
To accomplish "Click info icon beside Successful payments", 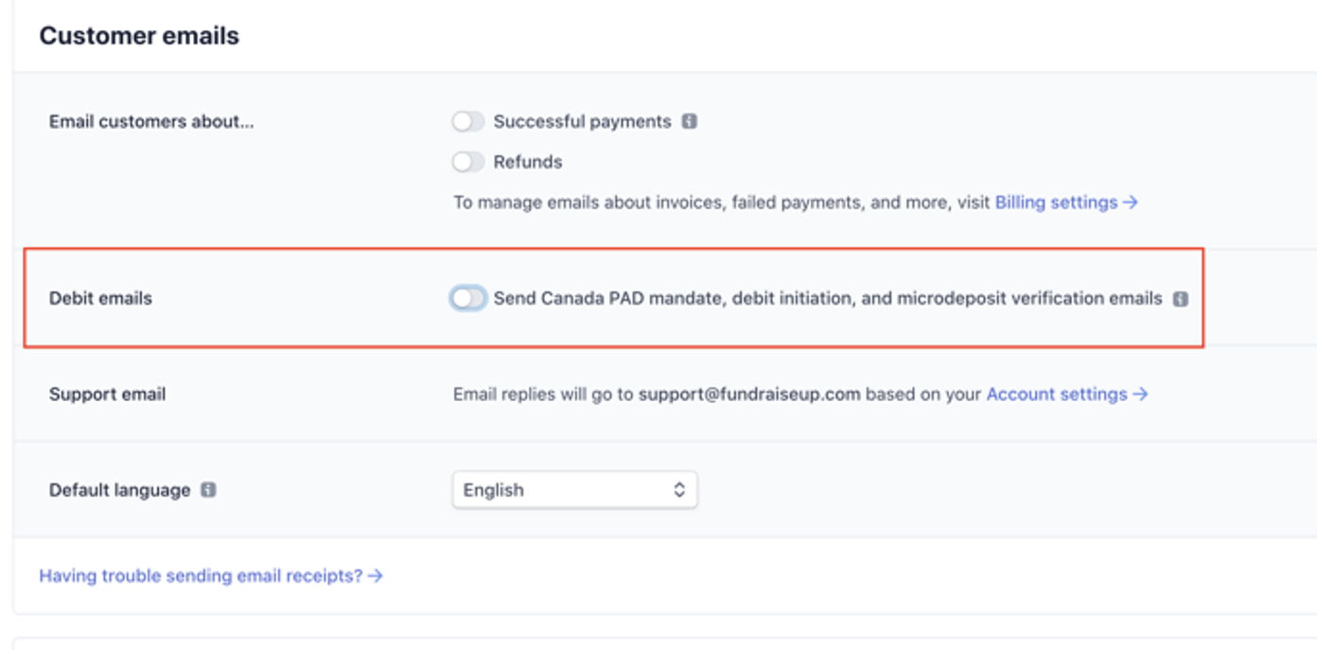I will coord(690,122).
